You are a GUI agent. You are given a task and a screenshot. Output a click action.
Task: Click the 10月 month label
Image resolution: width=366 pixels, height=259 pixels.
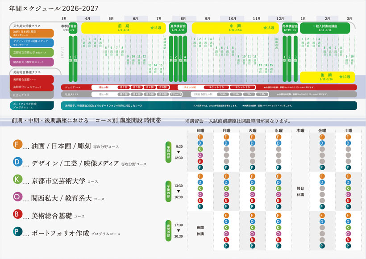click(232, 18)
